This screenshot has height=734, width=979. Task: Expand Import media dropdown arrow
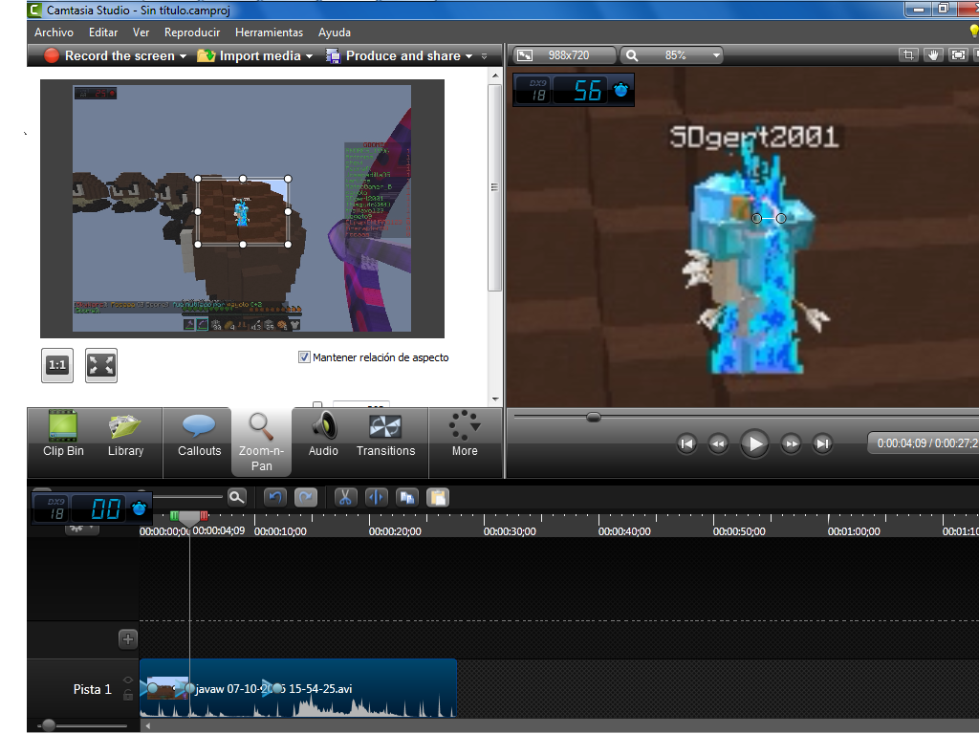309,56
